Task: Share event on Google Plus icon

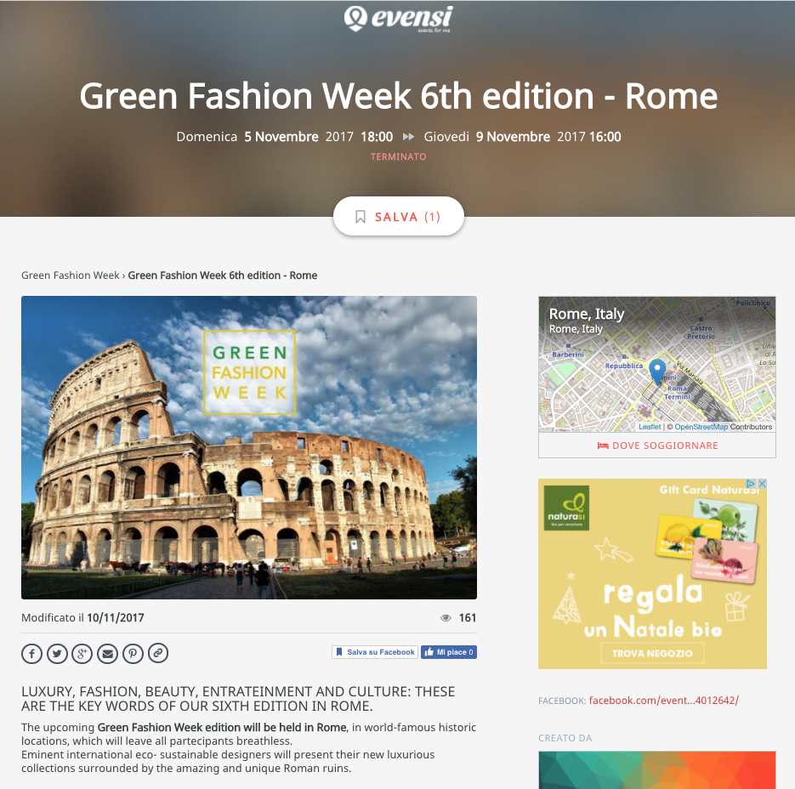Action: [x=82, y=653]
